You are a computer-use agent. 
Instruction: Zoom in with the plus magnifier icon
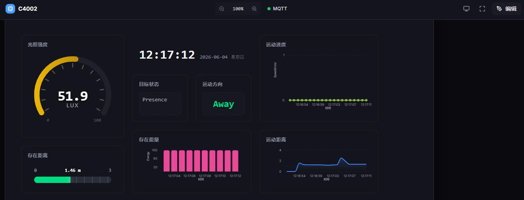tap(254, 9)
